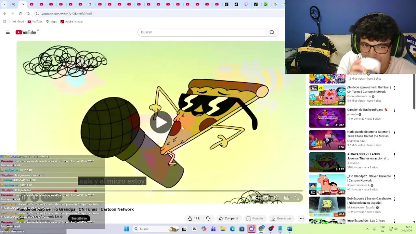Open Windows Start menu
Viewport: 416px width, 234px height.
(126, 229)
